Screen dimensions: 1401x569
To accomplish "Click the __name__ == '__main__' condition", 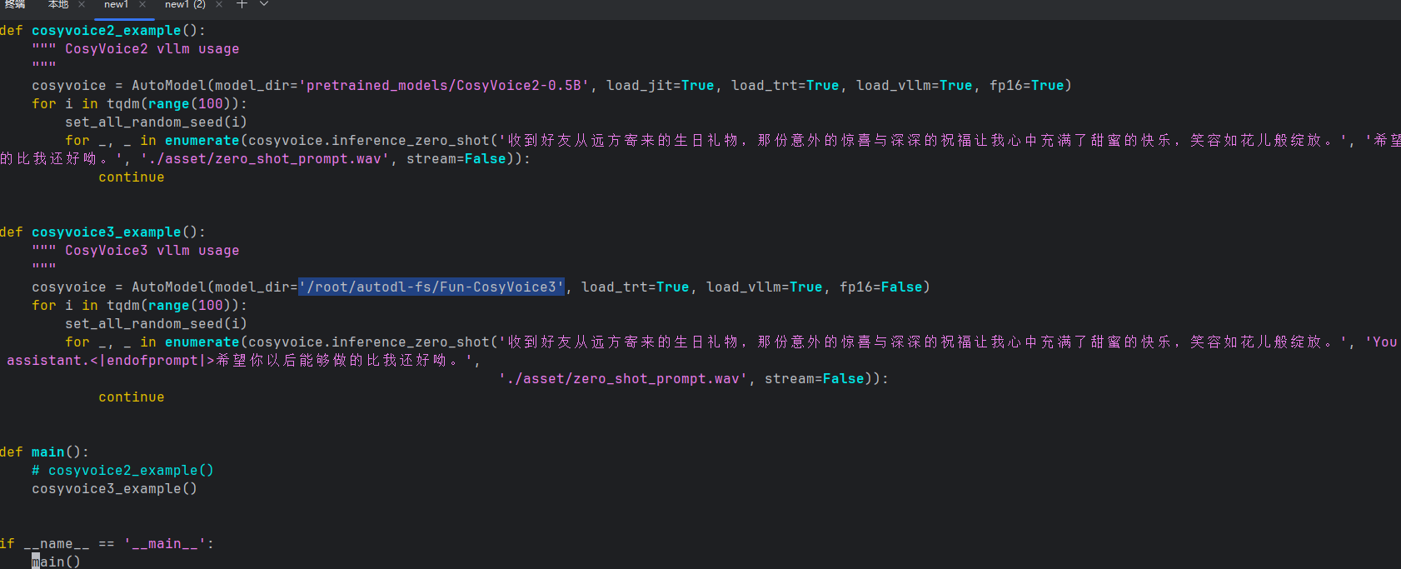I will pyautogui.click(x=118, y=544).
